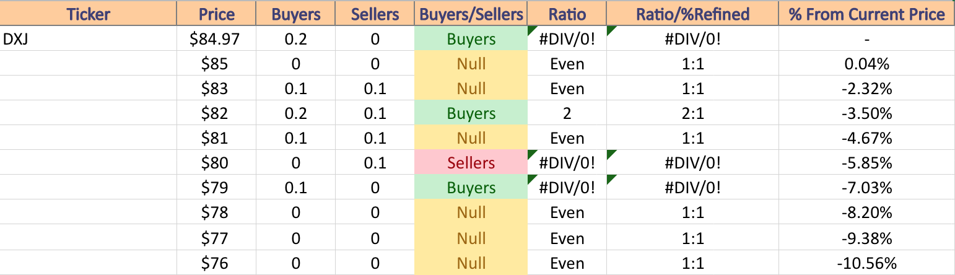The image size is (955, 275).
Task: Select the yellow Null cell at $85
Action: pos(471,64)
